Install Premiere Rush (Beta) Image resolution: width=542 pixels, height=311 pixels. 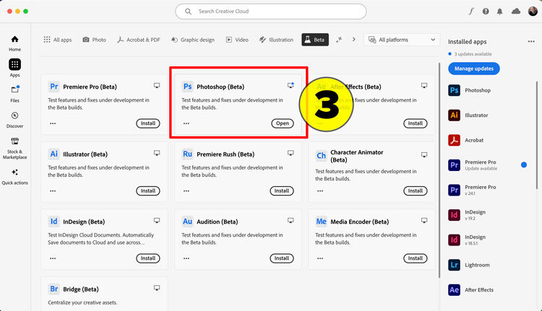point(282,191)
